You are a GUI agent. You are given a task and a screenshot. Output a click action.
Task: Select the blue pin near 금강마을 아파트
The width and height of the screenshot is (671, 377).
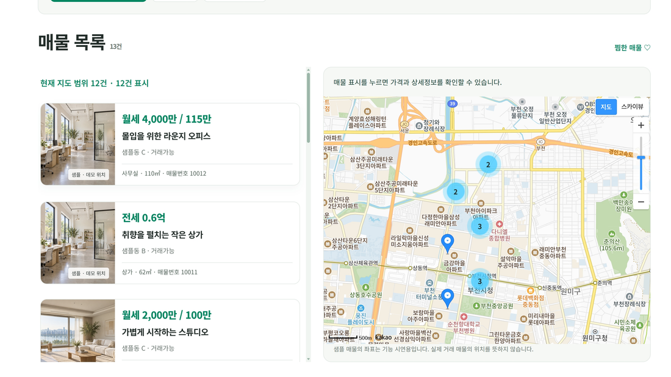(447, 243)
